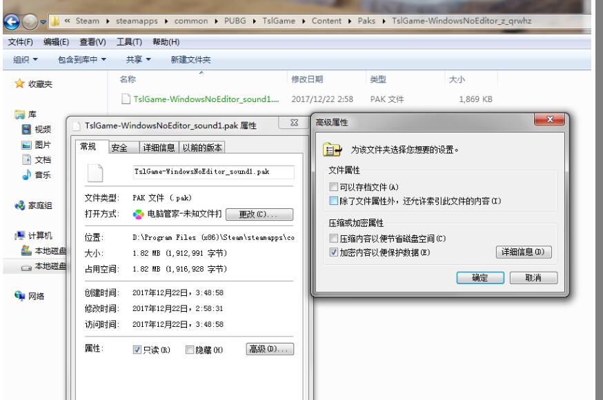603x400 pixels.
Task: Select first 本地磁盘 drive icon with Windows logo
Action: (x=26, y=250)
